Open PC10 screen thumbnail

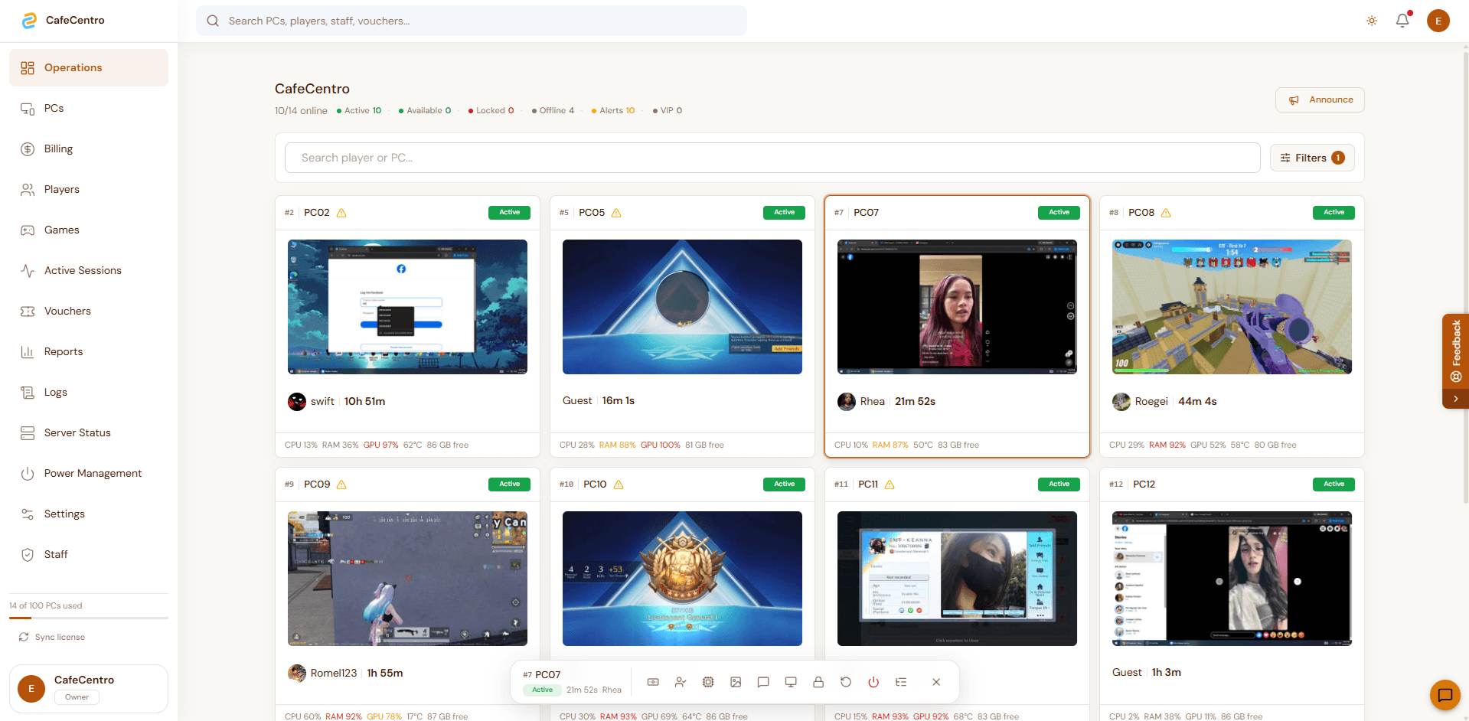[x=682, y=579]
